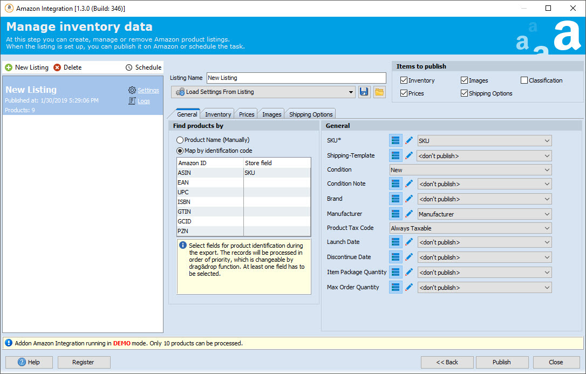Toggle the Images checkbox
Image resolution: width=586 pixels, height=374 pixels.
[464, 80]
